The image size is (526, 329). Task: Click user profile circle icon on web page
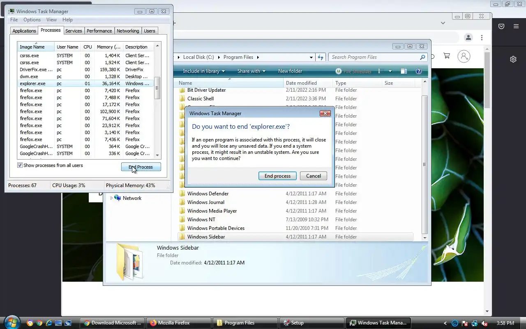464,56
